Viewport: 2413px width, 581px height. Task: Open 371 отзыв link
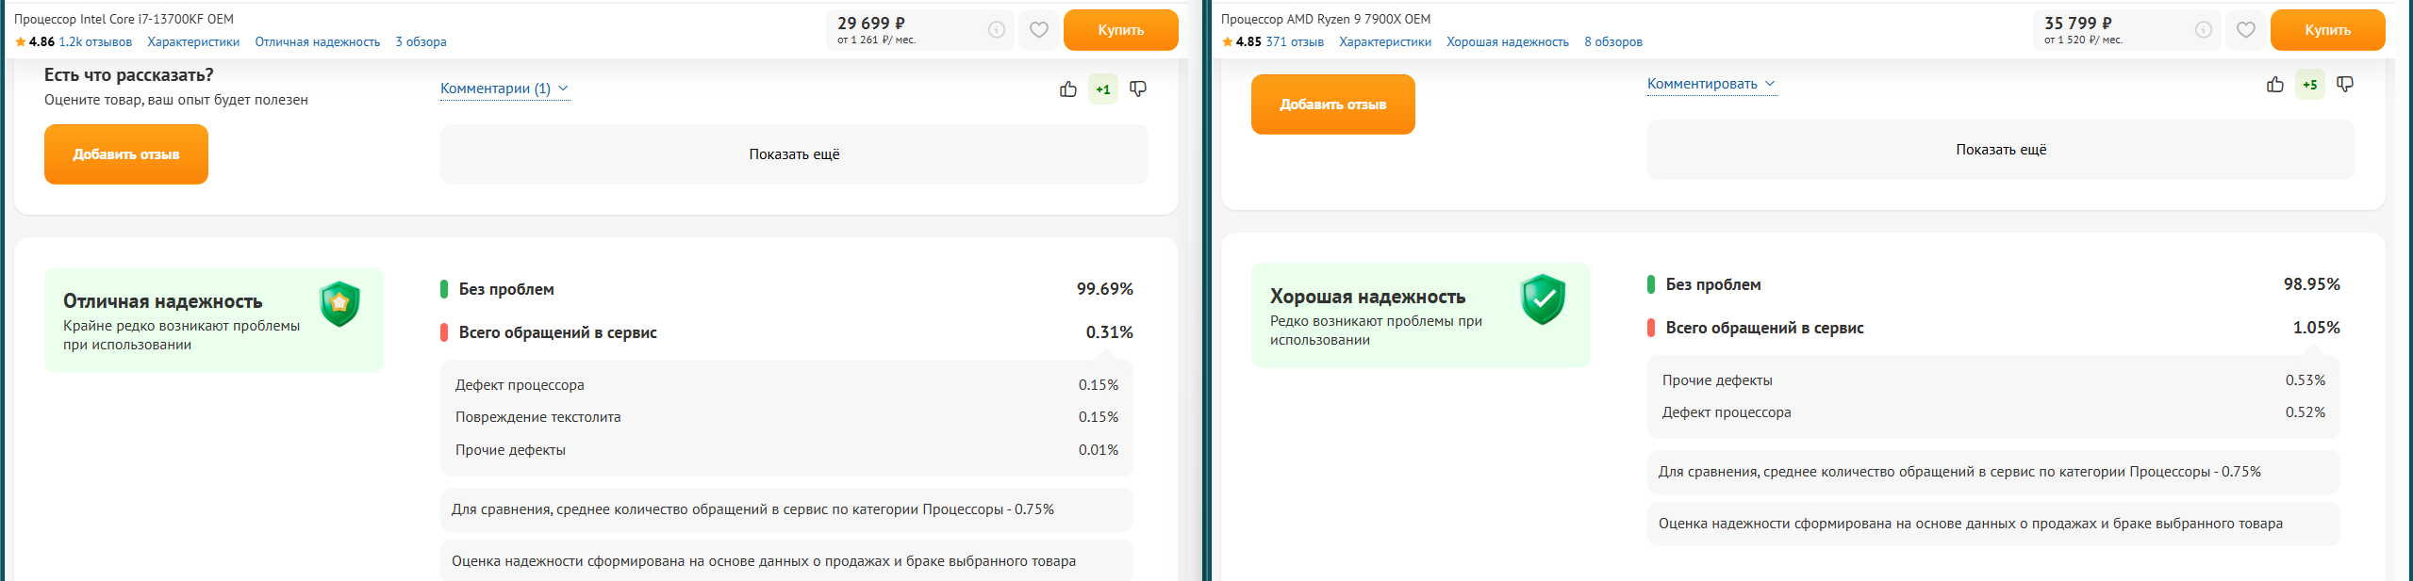point(1295,41)
